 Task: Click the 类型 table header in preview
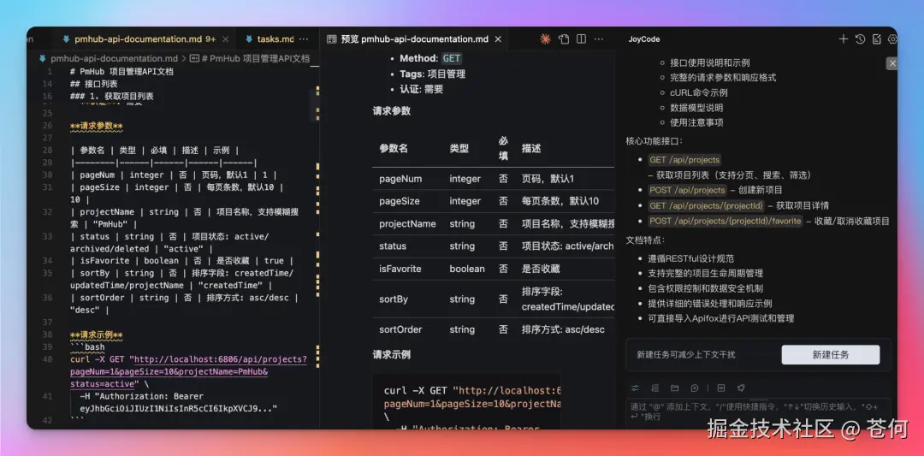tap(459, 149)
